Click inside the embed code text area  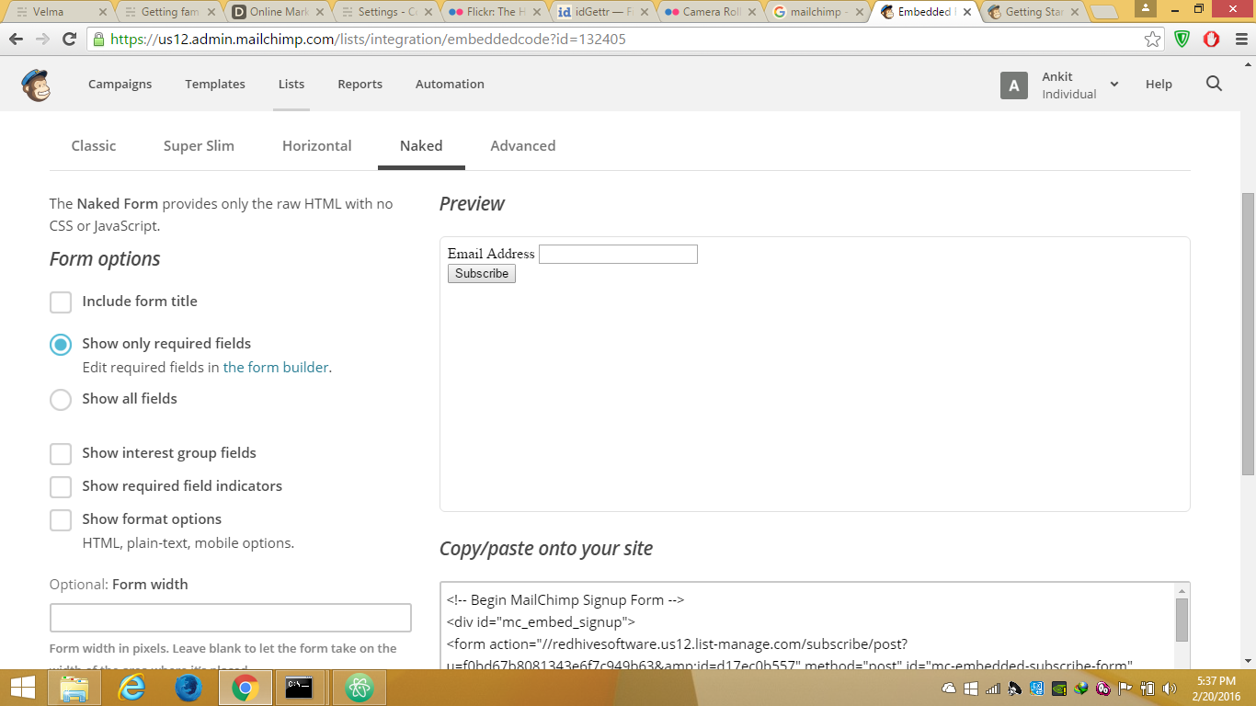(807, 625)
